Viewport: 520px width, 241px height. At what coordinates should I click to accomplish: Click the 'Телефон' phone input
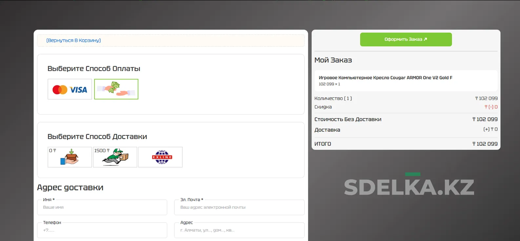pyautogui.click(x=102, y=230)
